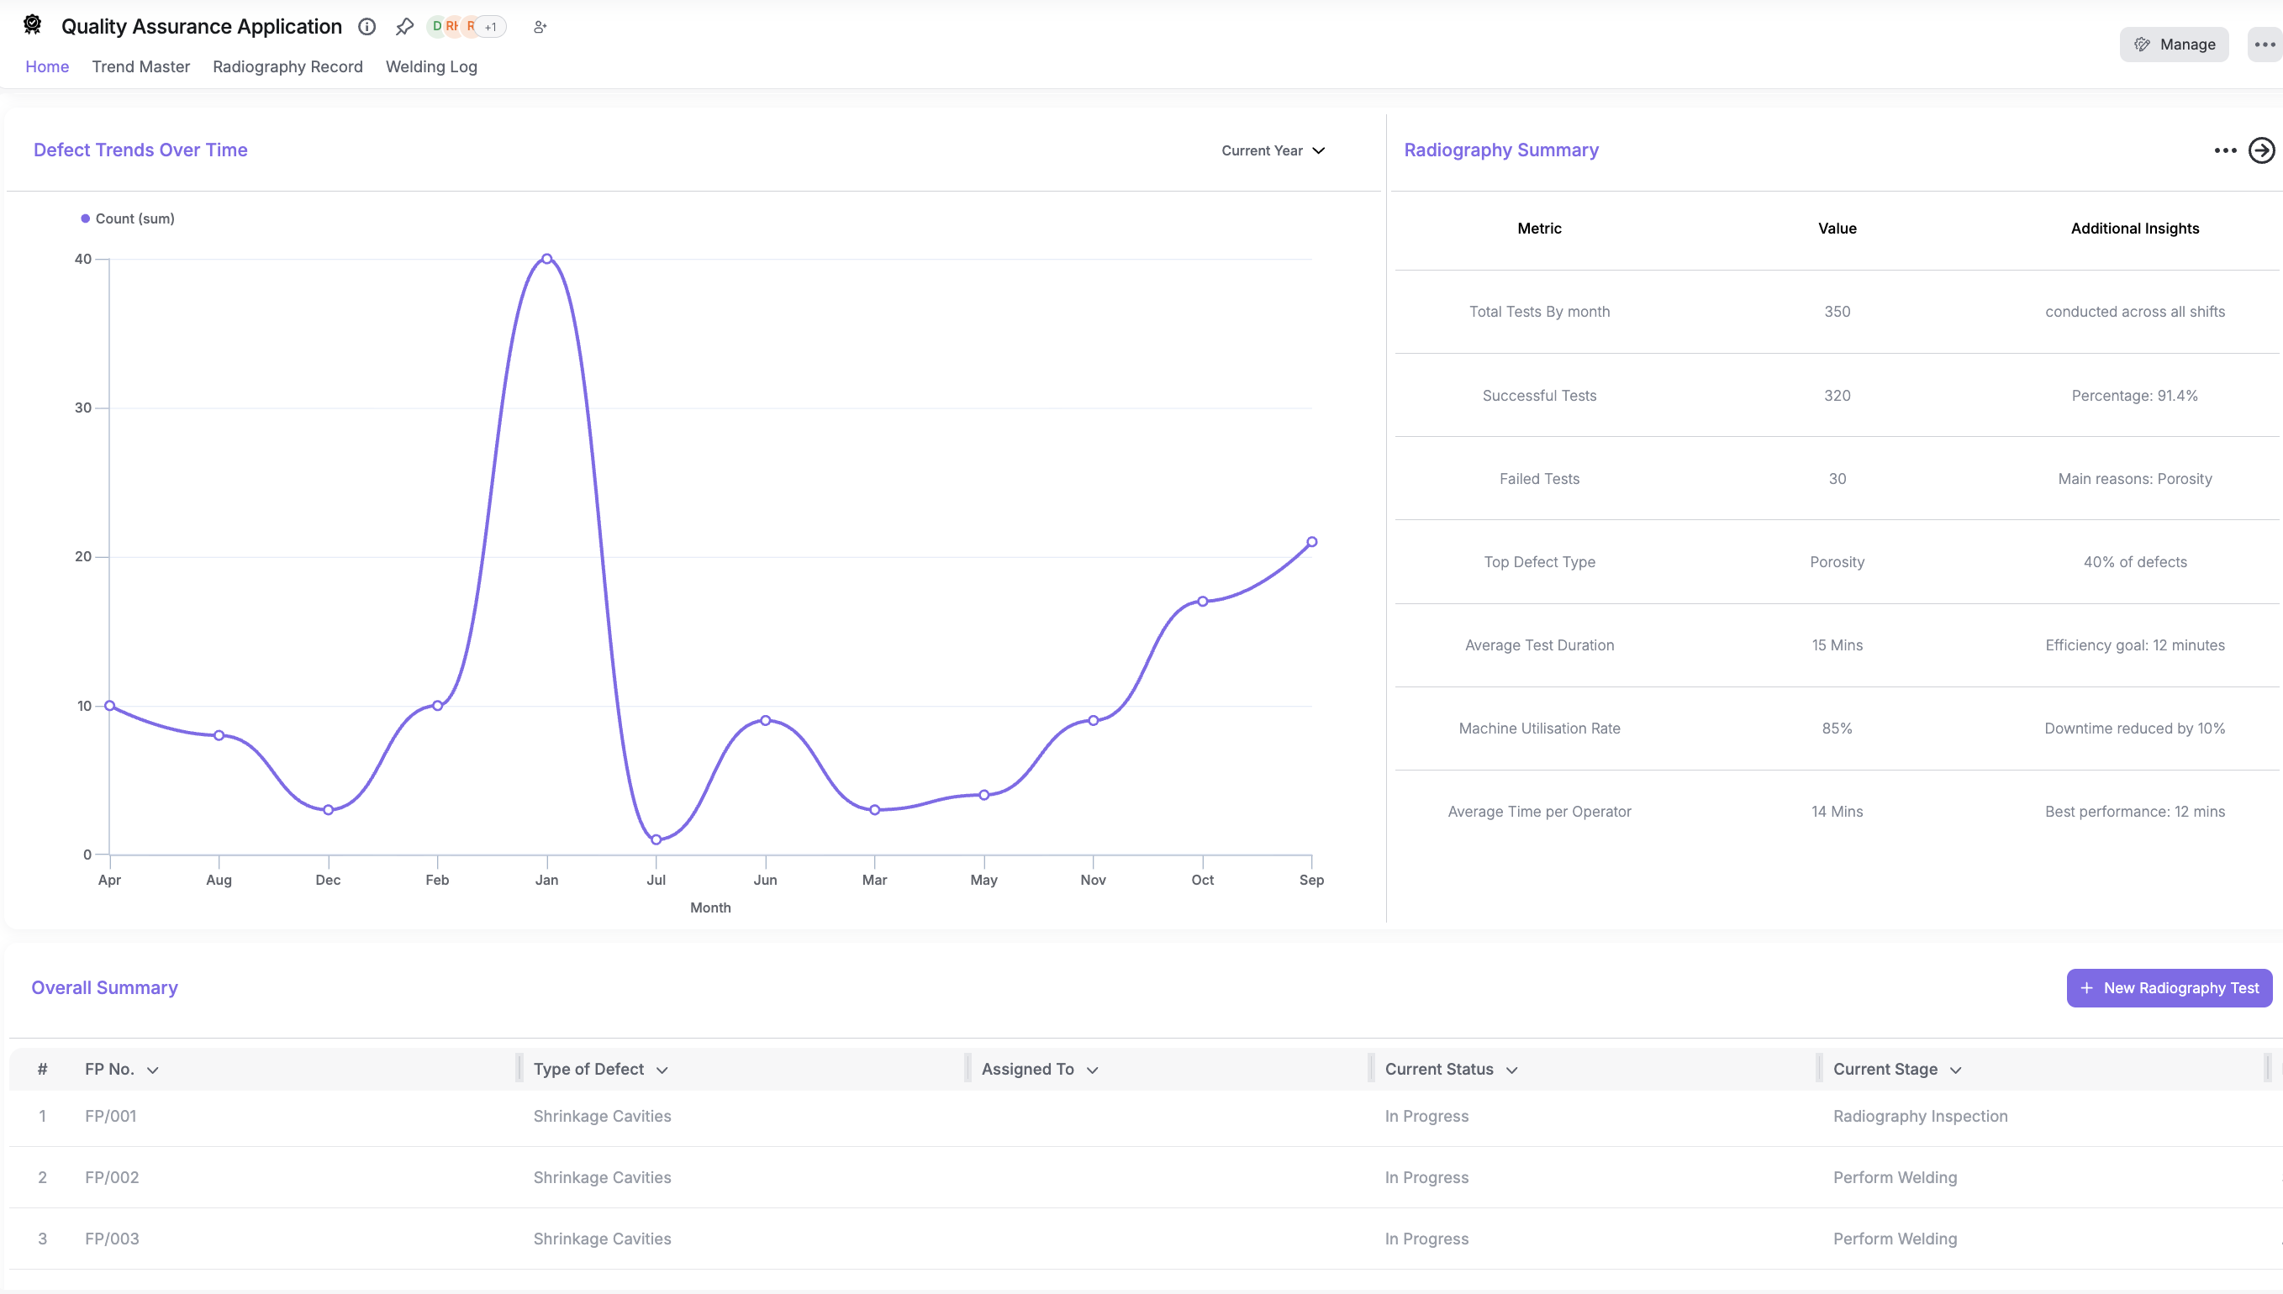Image resolution: width=2283 pixels, height=1294 pixels.
Task: Click the Jan peak data point
Action: [x=546, y=260]
